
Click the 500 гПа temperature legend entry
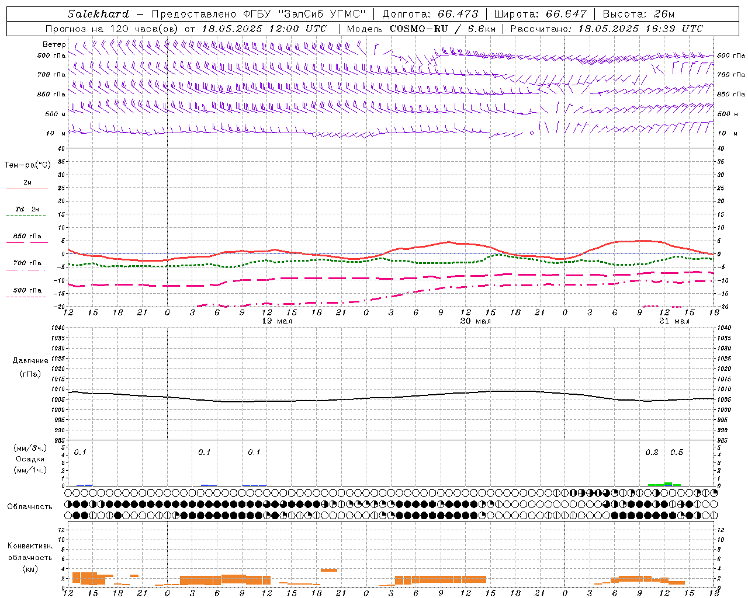pos(27,290)
